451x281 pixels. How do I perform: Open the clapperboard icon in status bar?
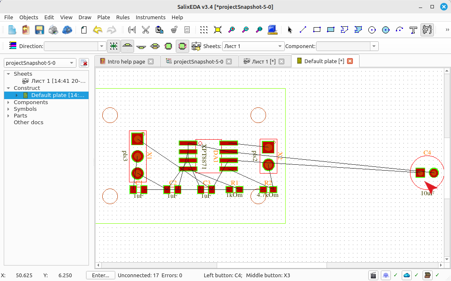[373, 275]
